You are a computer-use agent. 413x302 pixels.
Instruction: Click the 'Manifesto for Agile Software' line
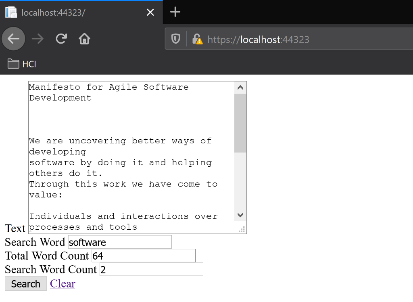(x=109, y=87)
